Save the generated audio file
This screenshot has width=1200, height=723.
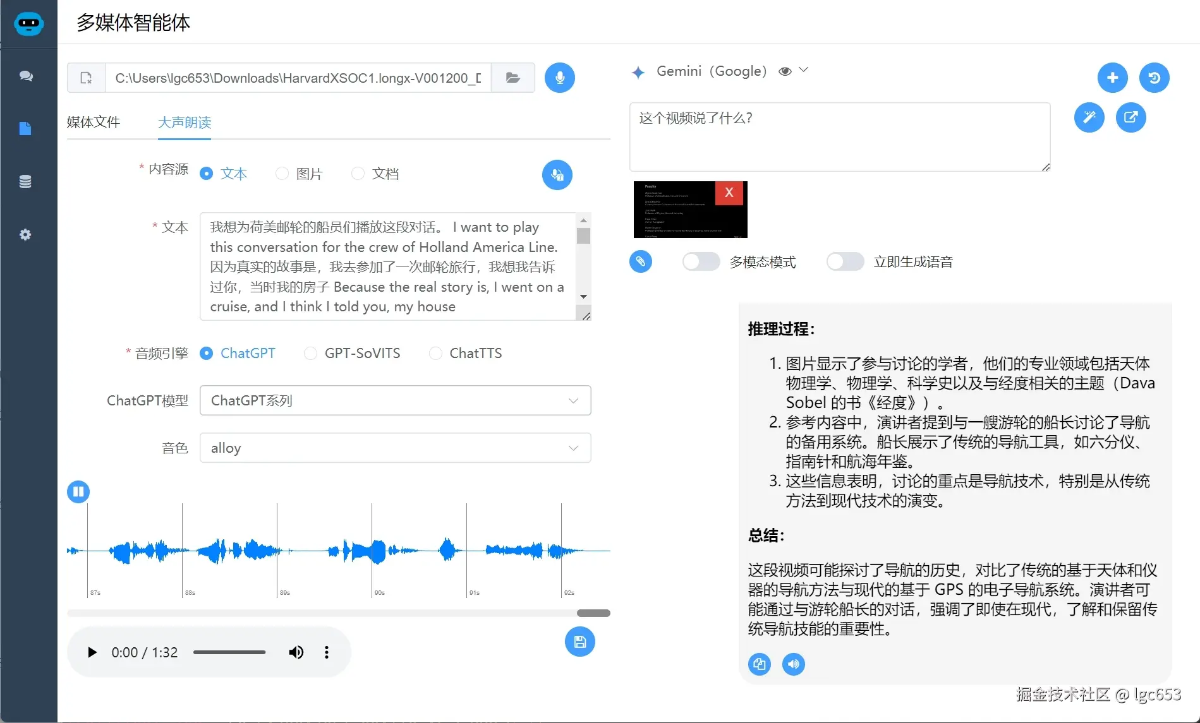pyautogui.click(x=580, y=642)
